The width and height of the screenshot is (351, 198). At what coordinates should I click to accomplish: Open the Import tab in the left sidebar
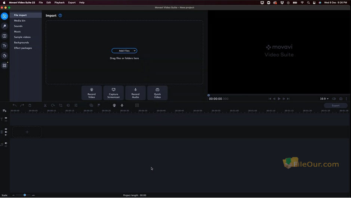(4, 16)
